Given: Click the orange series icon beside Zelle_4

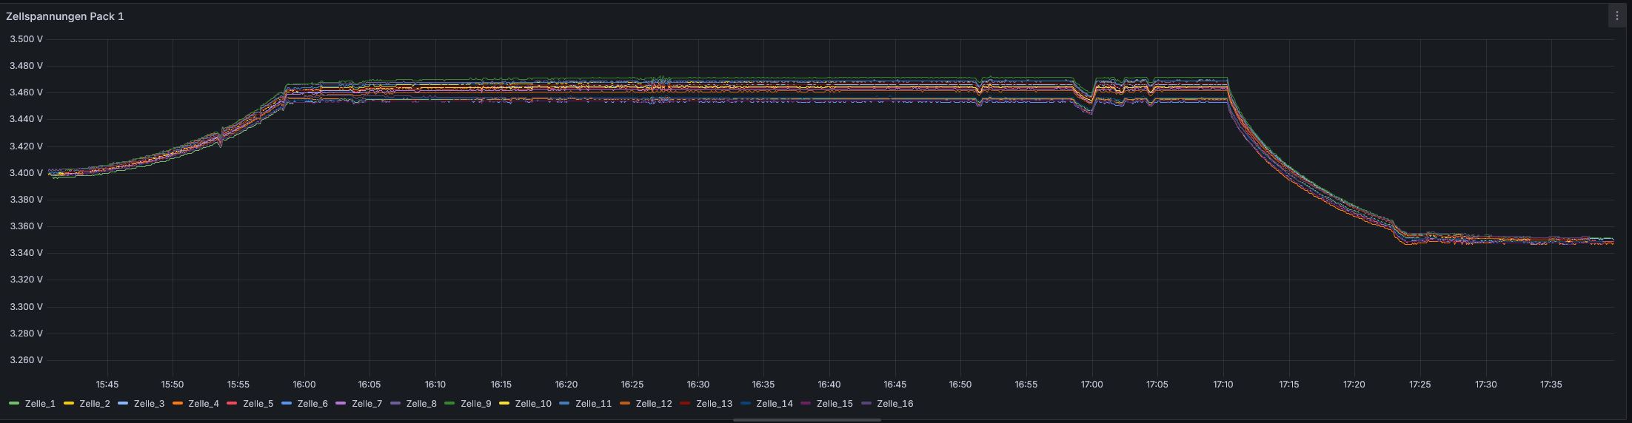Looking at the screenshot, I should (178, 404).
